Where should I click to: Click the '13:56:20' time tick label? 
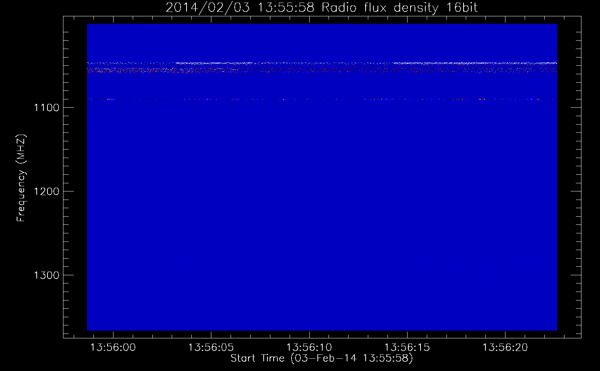click(x=505, y=348)
